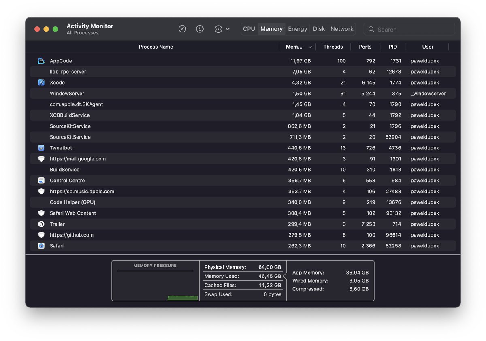Select SourceKitService using 862,6 MB
The image size is (486, 341).
point(243,126)
